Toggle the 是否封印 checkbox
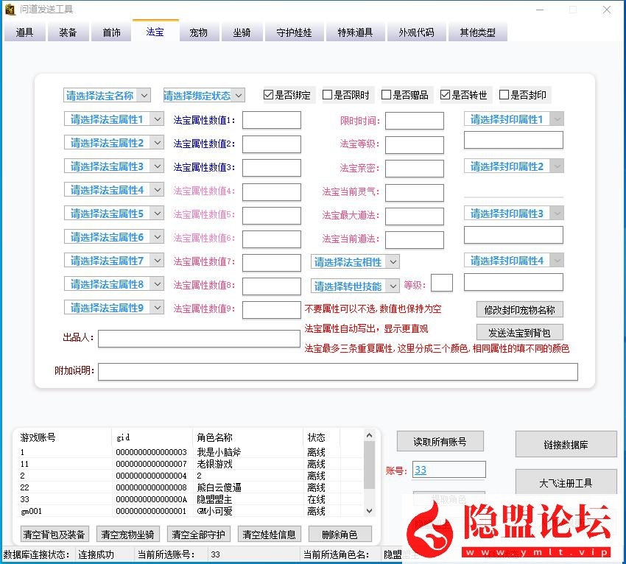The image size is (626, 564). (x=504, y=95)
